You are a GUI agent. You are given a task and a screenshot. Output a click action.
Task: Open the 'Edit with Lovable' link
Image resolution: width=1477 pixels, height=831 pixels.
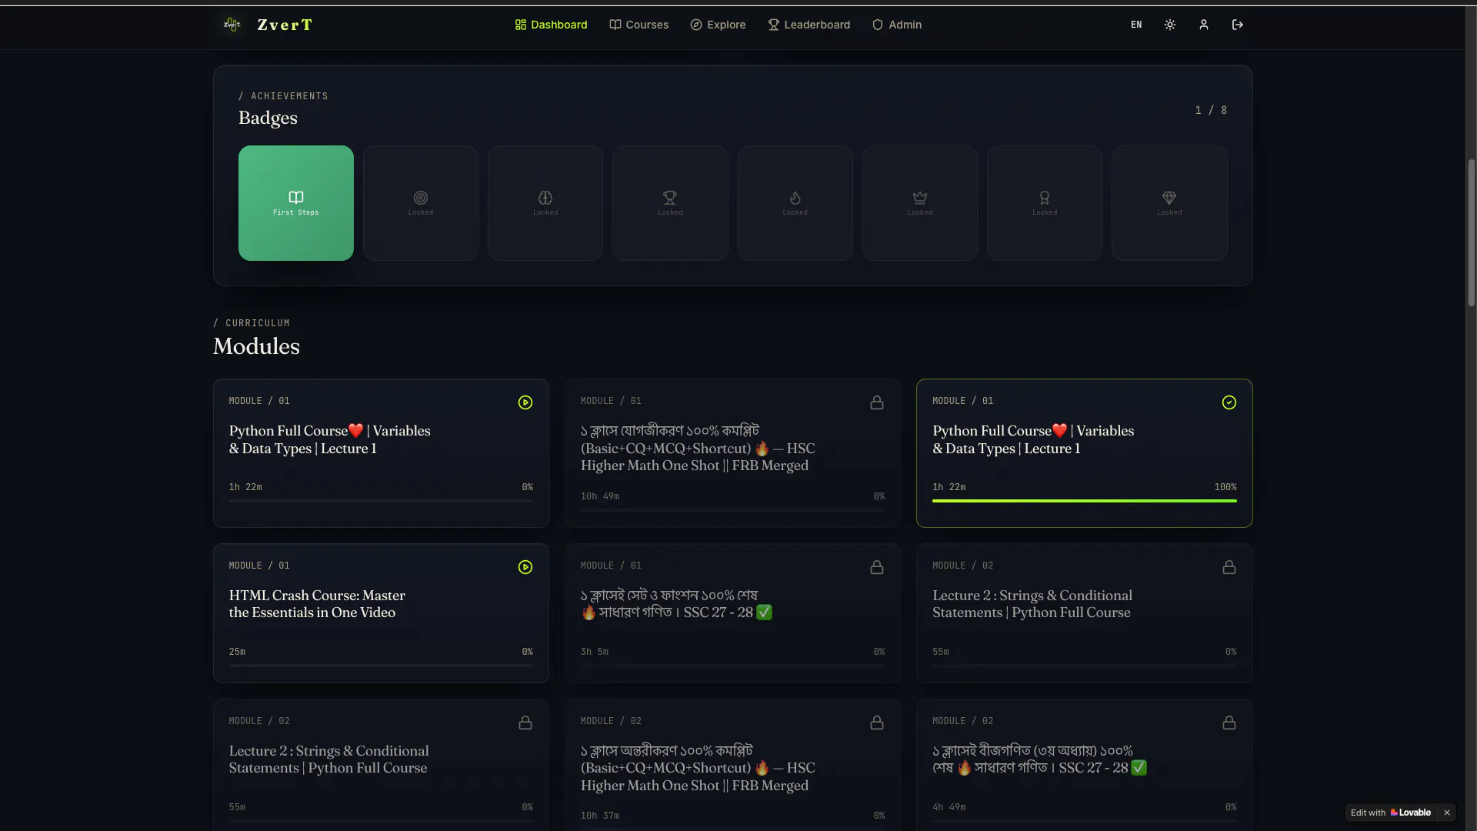pyautogui.click(x=1391, y=813)
